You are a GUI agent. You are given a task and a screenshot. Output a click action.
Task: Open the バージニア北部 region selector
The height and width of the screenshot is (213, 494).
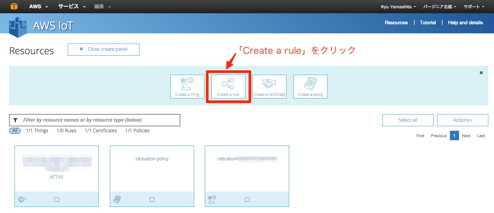click(x=440, y=7)
